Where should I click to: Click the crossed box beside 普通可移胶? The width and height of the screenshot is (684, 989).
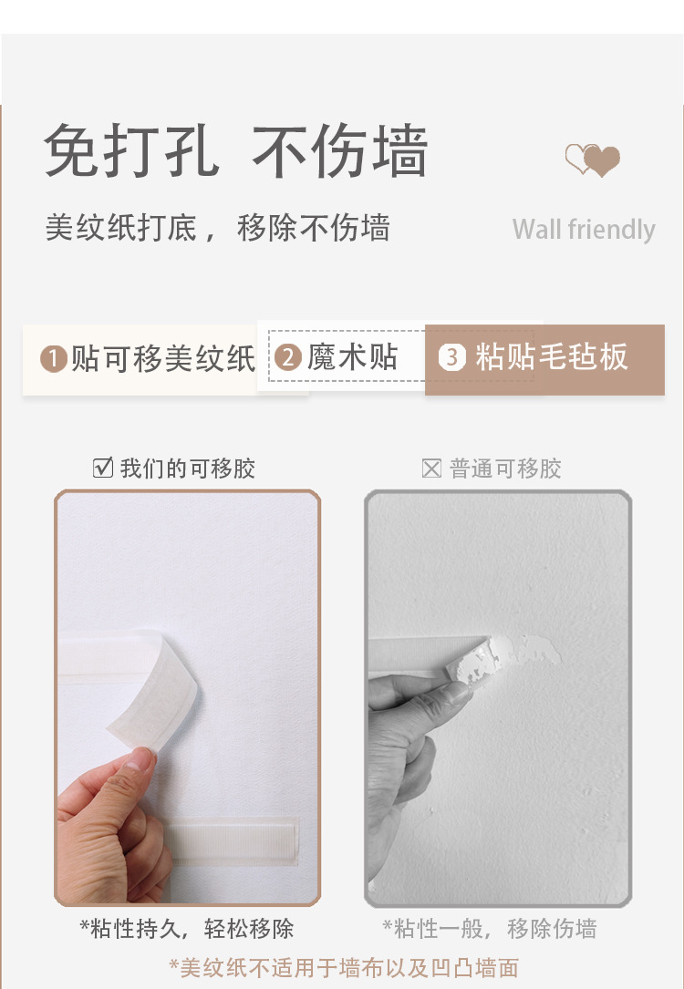pos(431,469)
